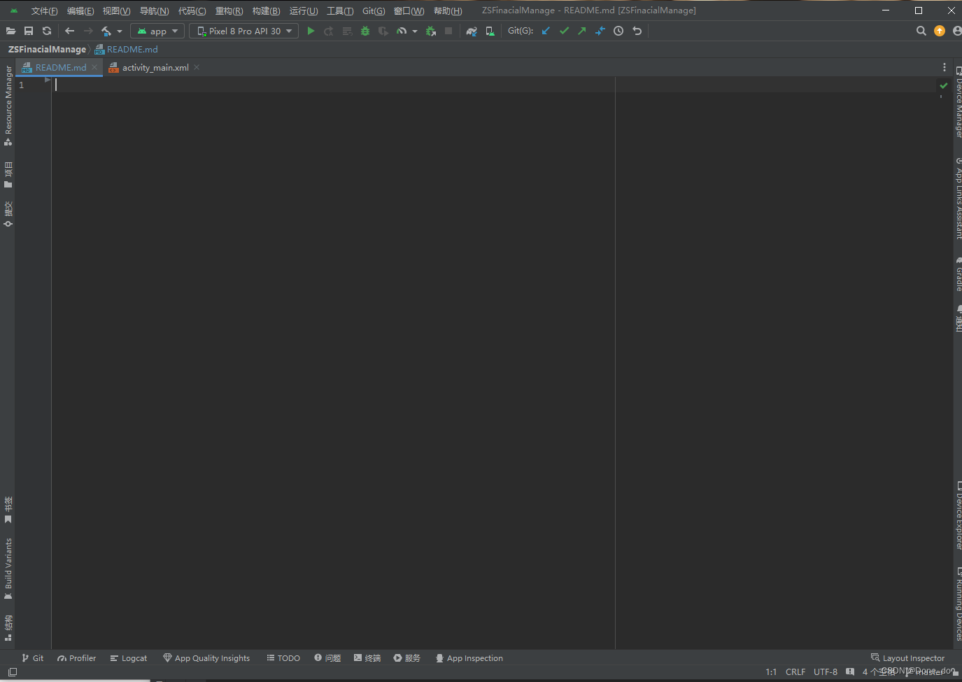Viewport: 962px width, 682px height.
Task: Click the 1:1 cursor position indicator
Action: 771,672
